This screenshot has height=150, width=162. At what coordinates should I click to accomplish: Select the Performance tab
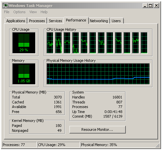tap(76, 20)
